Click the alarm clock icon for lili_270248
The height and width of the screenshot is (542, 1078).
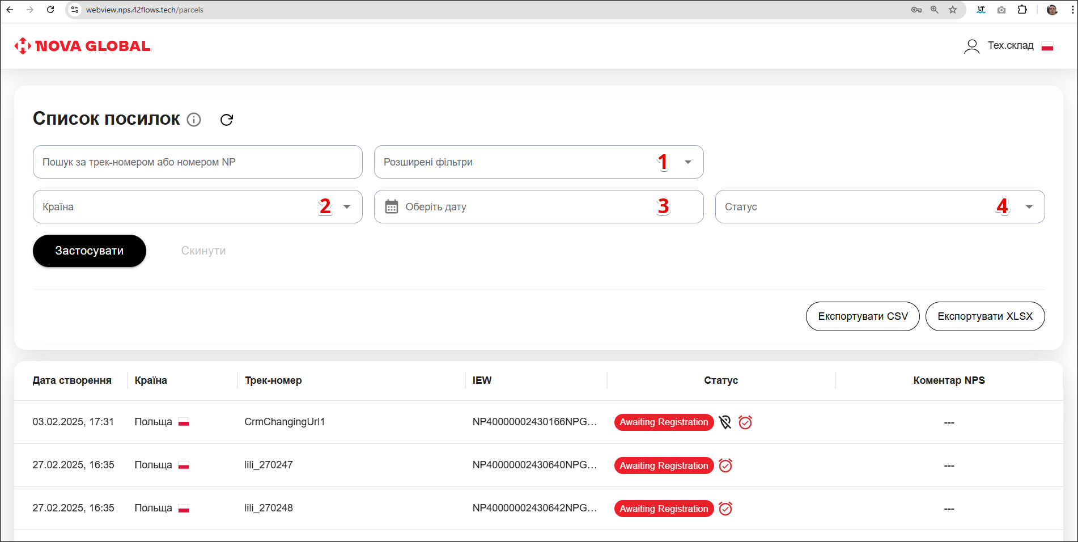725,509
